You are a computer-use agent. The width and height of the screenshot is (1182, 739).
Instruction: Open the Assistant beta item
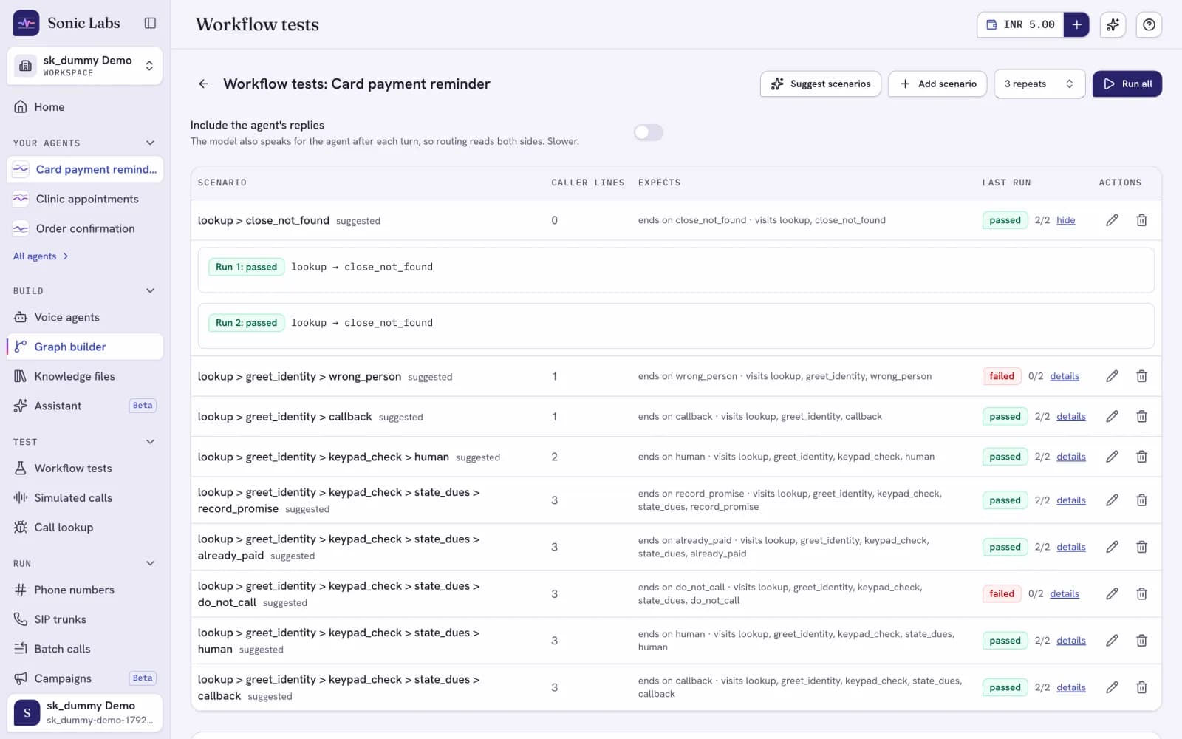pos(85,406)
